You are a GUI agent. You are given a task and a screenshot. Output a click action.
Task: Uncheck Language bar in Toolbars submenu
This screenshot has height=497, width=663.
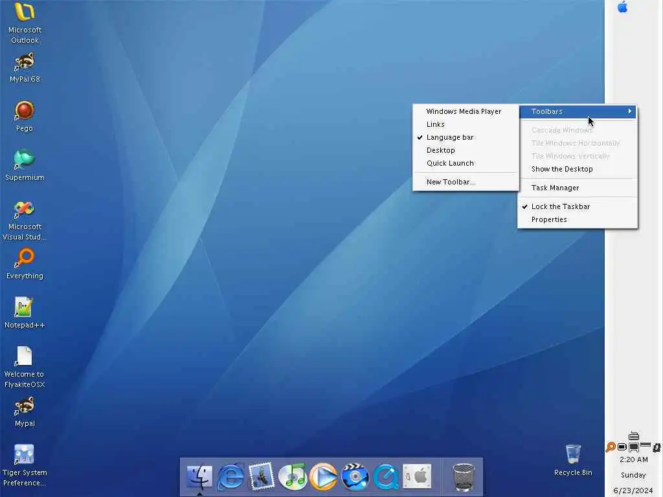[466, 137]
